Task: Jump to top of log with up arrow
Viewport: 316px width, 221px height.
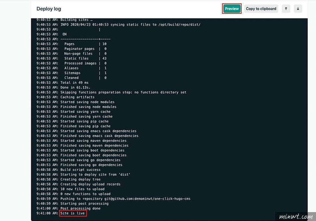Action: click(286, 9)
